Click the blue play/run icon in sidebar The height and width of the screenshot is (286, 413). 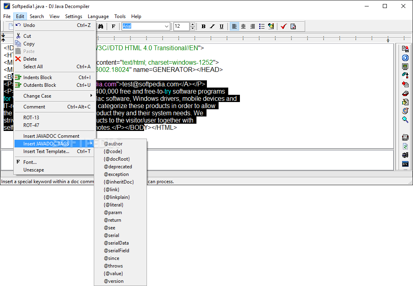click(405, 58)
